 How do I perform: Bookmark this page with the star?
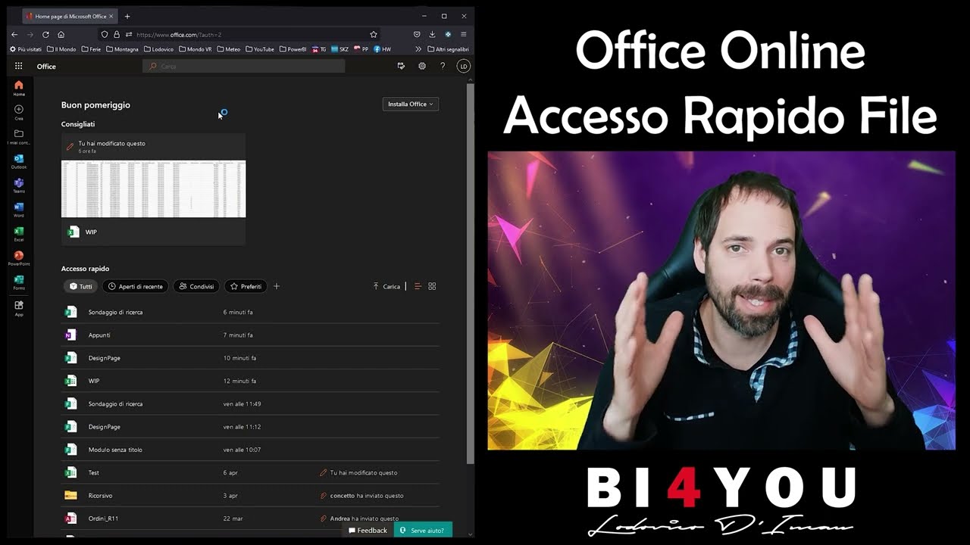coord(374,34)
